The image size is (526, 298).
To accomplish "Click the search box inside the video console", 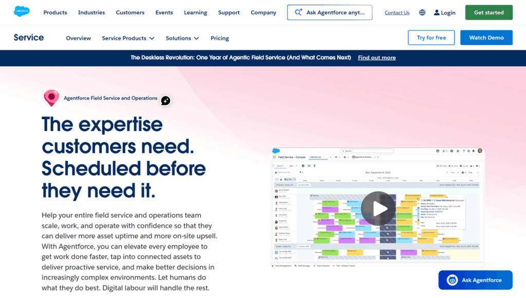I will coord(366,151).
